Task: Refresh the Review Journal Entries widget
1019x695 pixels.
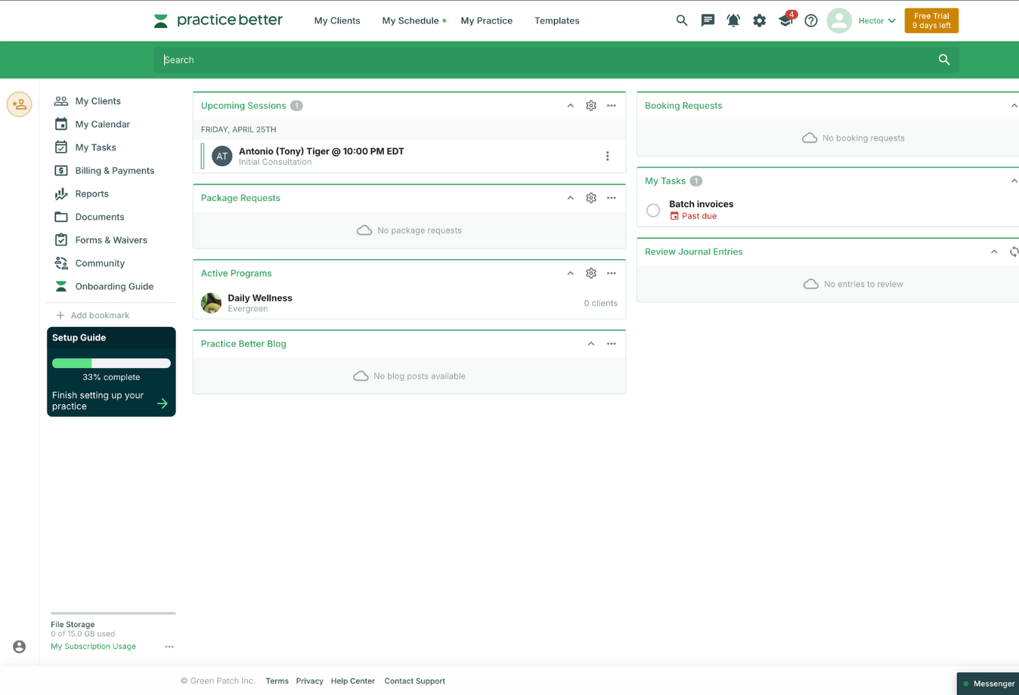Action: click(1014, 252)
